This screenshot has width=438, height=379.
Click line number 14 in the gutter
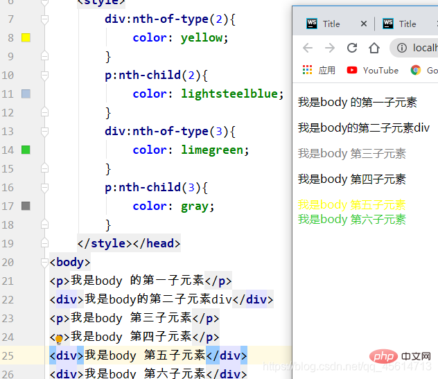pyautogui.click(x=8, y=150)
